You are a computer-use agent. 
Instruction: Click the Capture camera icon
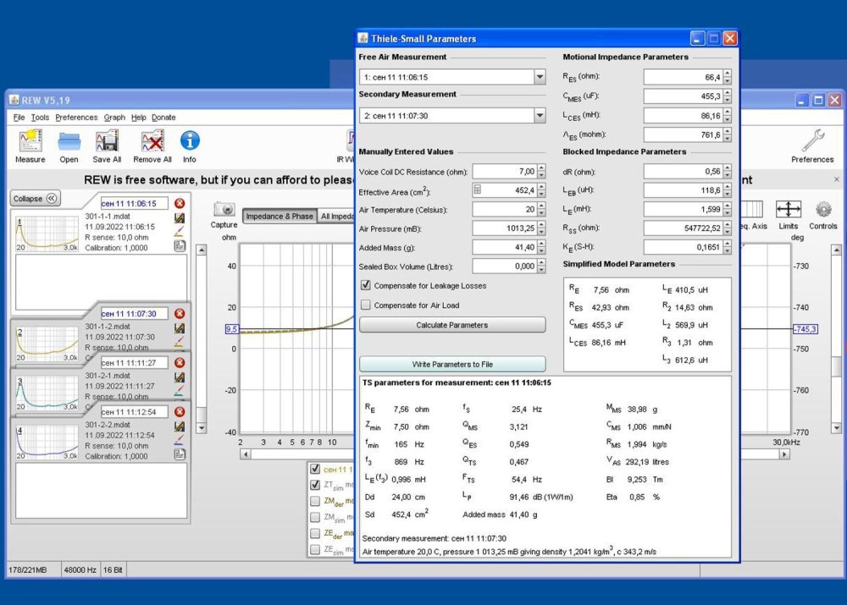coord(224,209)
